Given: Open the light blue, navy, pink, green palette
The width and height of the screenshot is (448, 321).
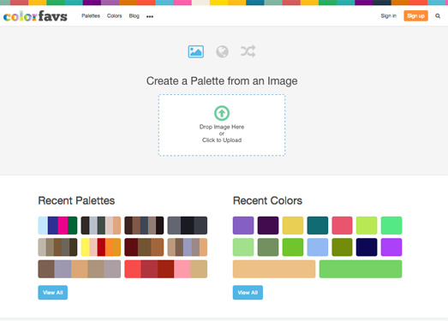Looking at the screenshot, I should point(57,225).
